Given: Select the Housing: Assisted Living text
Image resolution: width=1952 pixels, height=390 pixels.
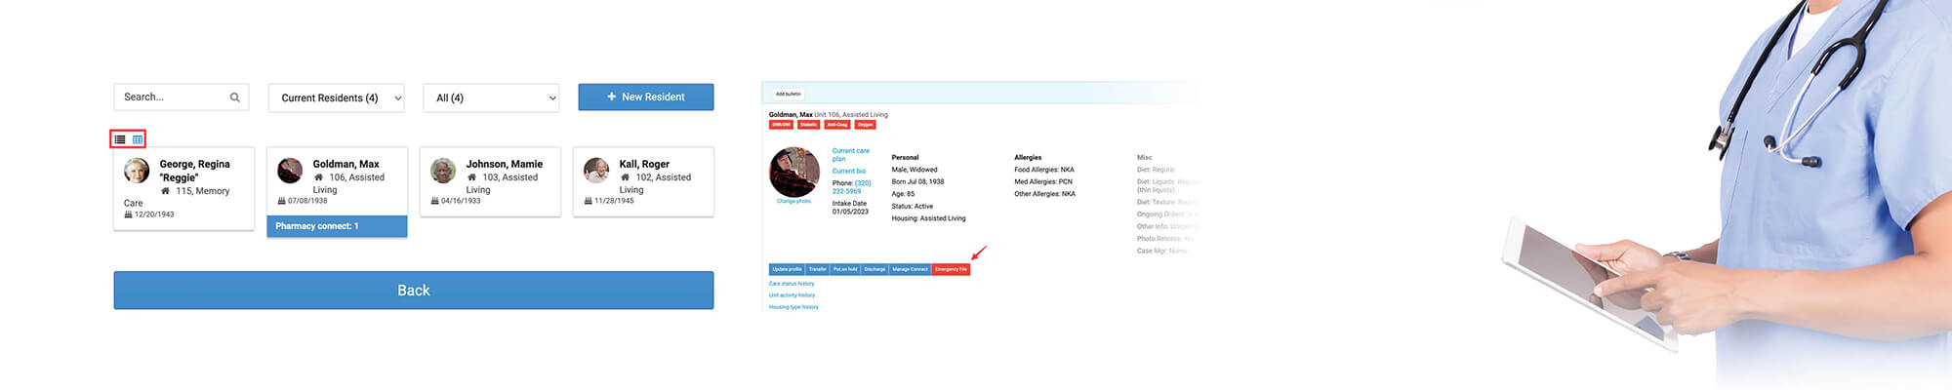Looking at the screenshot, I should [x=928, y=218].
